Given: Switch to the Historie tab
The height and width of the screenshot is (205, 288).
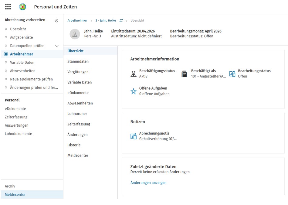Looking at the screenshot, I should coord(74,145).
